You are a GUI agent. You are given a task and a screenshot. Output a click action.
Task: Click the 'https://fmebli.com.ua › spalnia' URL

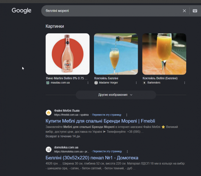pos(71,115)
